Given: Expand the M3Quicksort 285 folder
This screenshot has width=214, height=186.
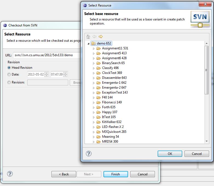Looking at the screenshot, I should tap(94, 132).
